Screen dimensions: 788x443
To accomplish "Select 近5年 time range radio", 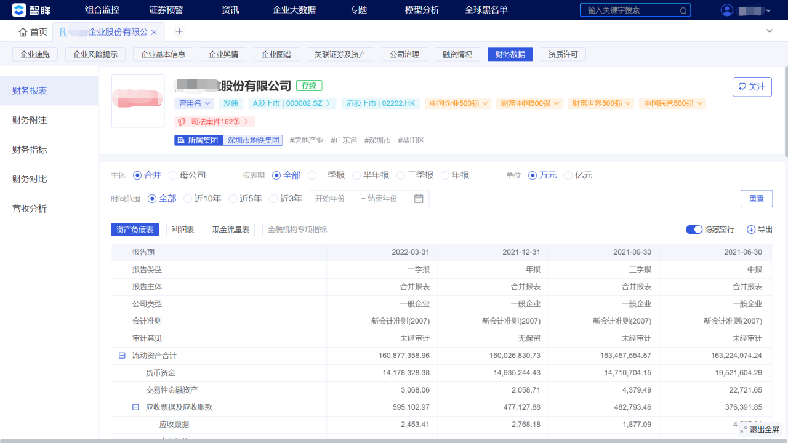I will tap(233, 199).
